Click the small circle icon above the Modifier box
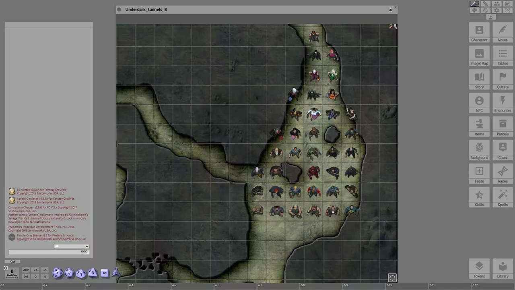 pos(6,268)
